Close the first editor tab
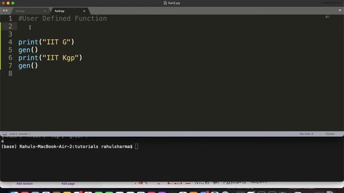 pos(45,11)
